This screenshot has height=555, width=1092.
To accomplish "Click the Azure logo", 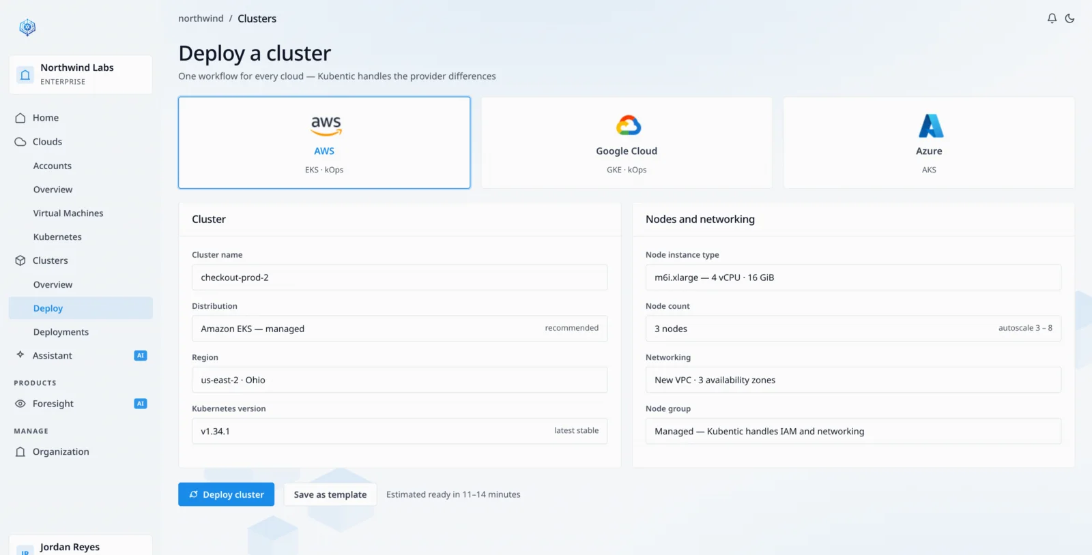I will pyautogui.click(x=930, y=125).
